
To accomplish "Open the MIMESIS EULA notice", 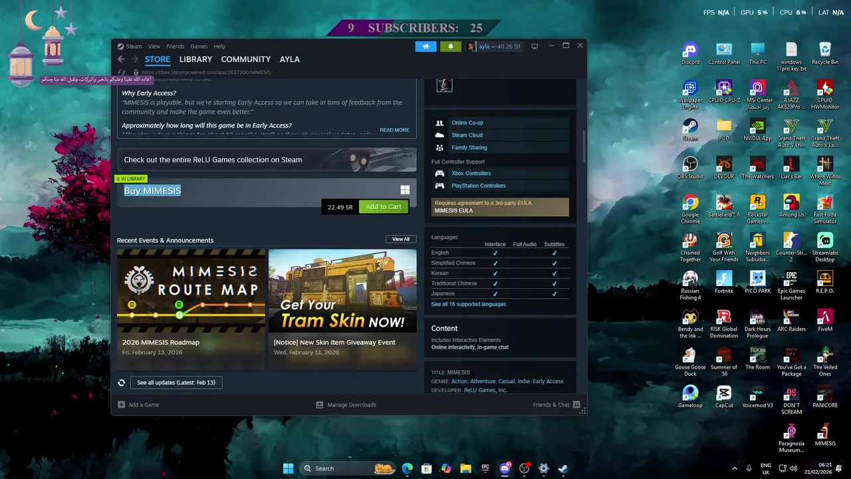I will tap(500, 207).
